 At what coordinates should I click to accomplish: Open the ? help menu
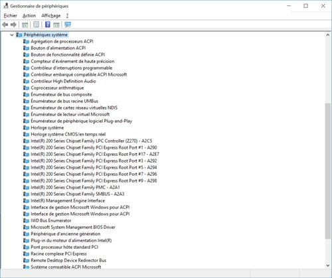[x=67, y=15]
